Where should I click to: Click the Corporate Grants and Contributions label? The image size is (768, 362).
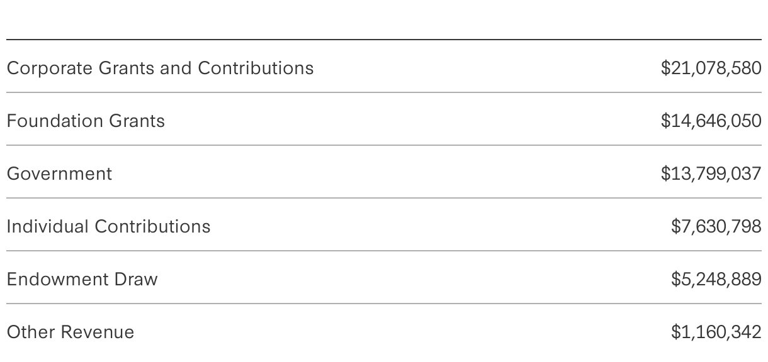pyautogui.click(x=160, y=68)
